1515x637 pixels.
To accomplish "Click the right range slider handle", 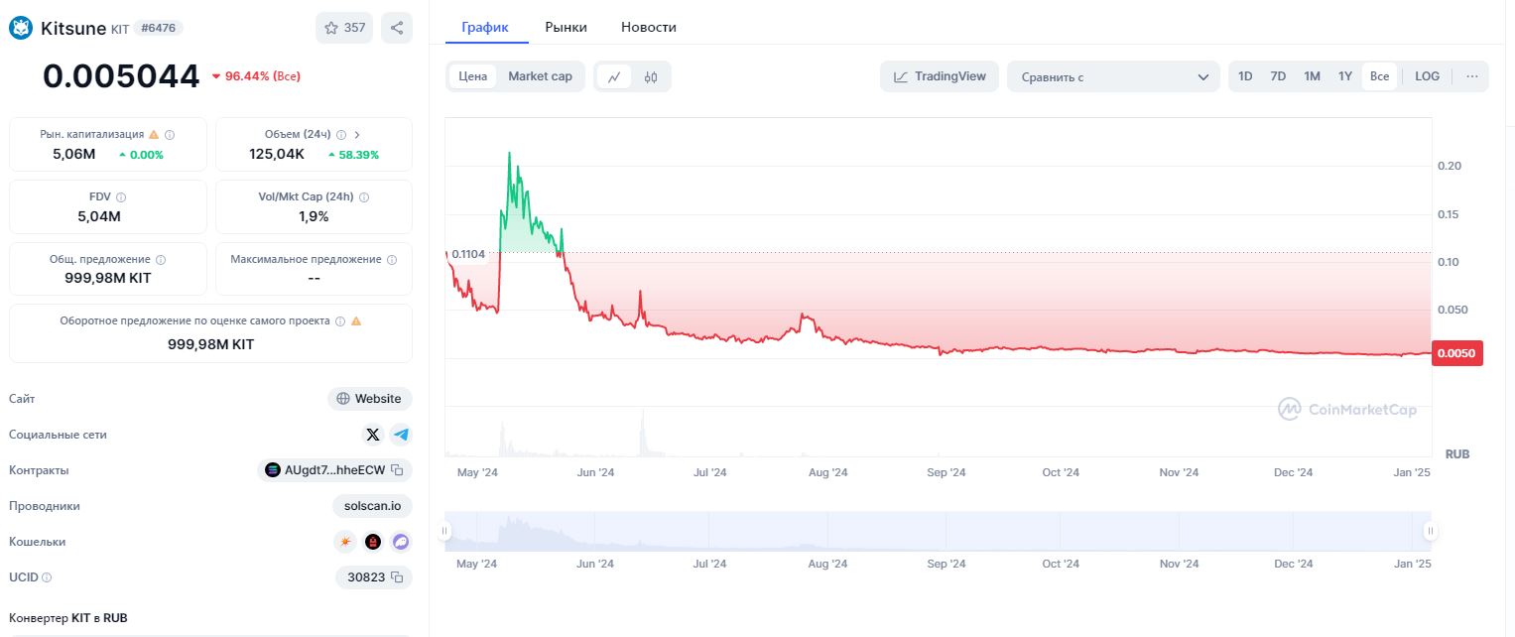I will (x=1430, y=531).
